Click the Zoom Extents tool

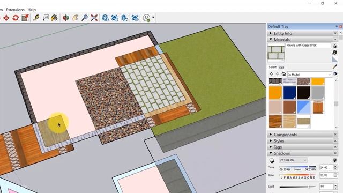94,18
